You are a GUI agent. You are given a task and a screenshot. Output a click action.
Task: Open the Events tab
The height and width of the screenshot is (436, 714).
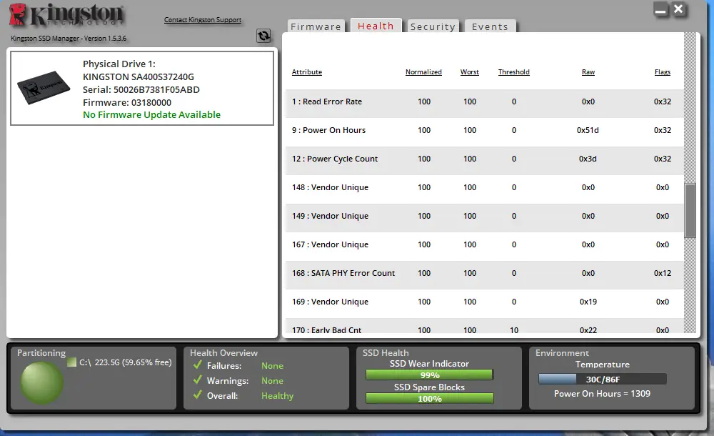[x=490, y=26]
